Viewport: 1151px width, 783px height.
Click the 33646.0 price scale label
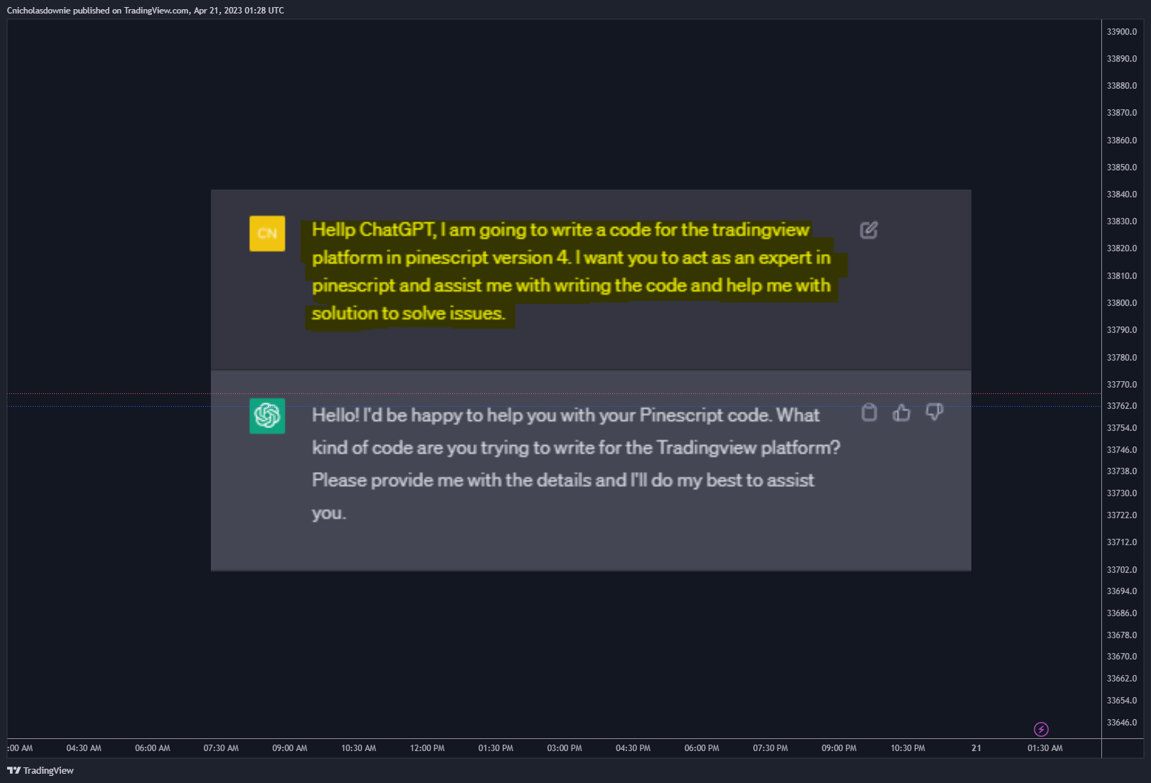pos(1122,723)
